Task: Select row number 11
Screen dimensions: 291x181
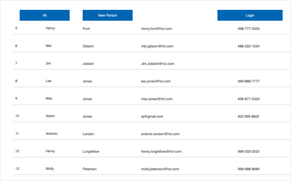Action: pos(17,134)
